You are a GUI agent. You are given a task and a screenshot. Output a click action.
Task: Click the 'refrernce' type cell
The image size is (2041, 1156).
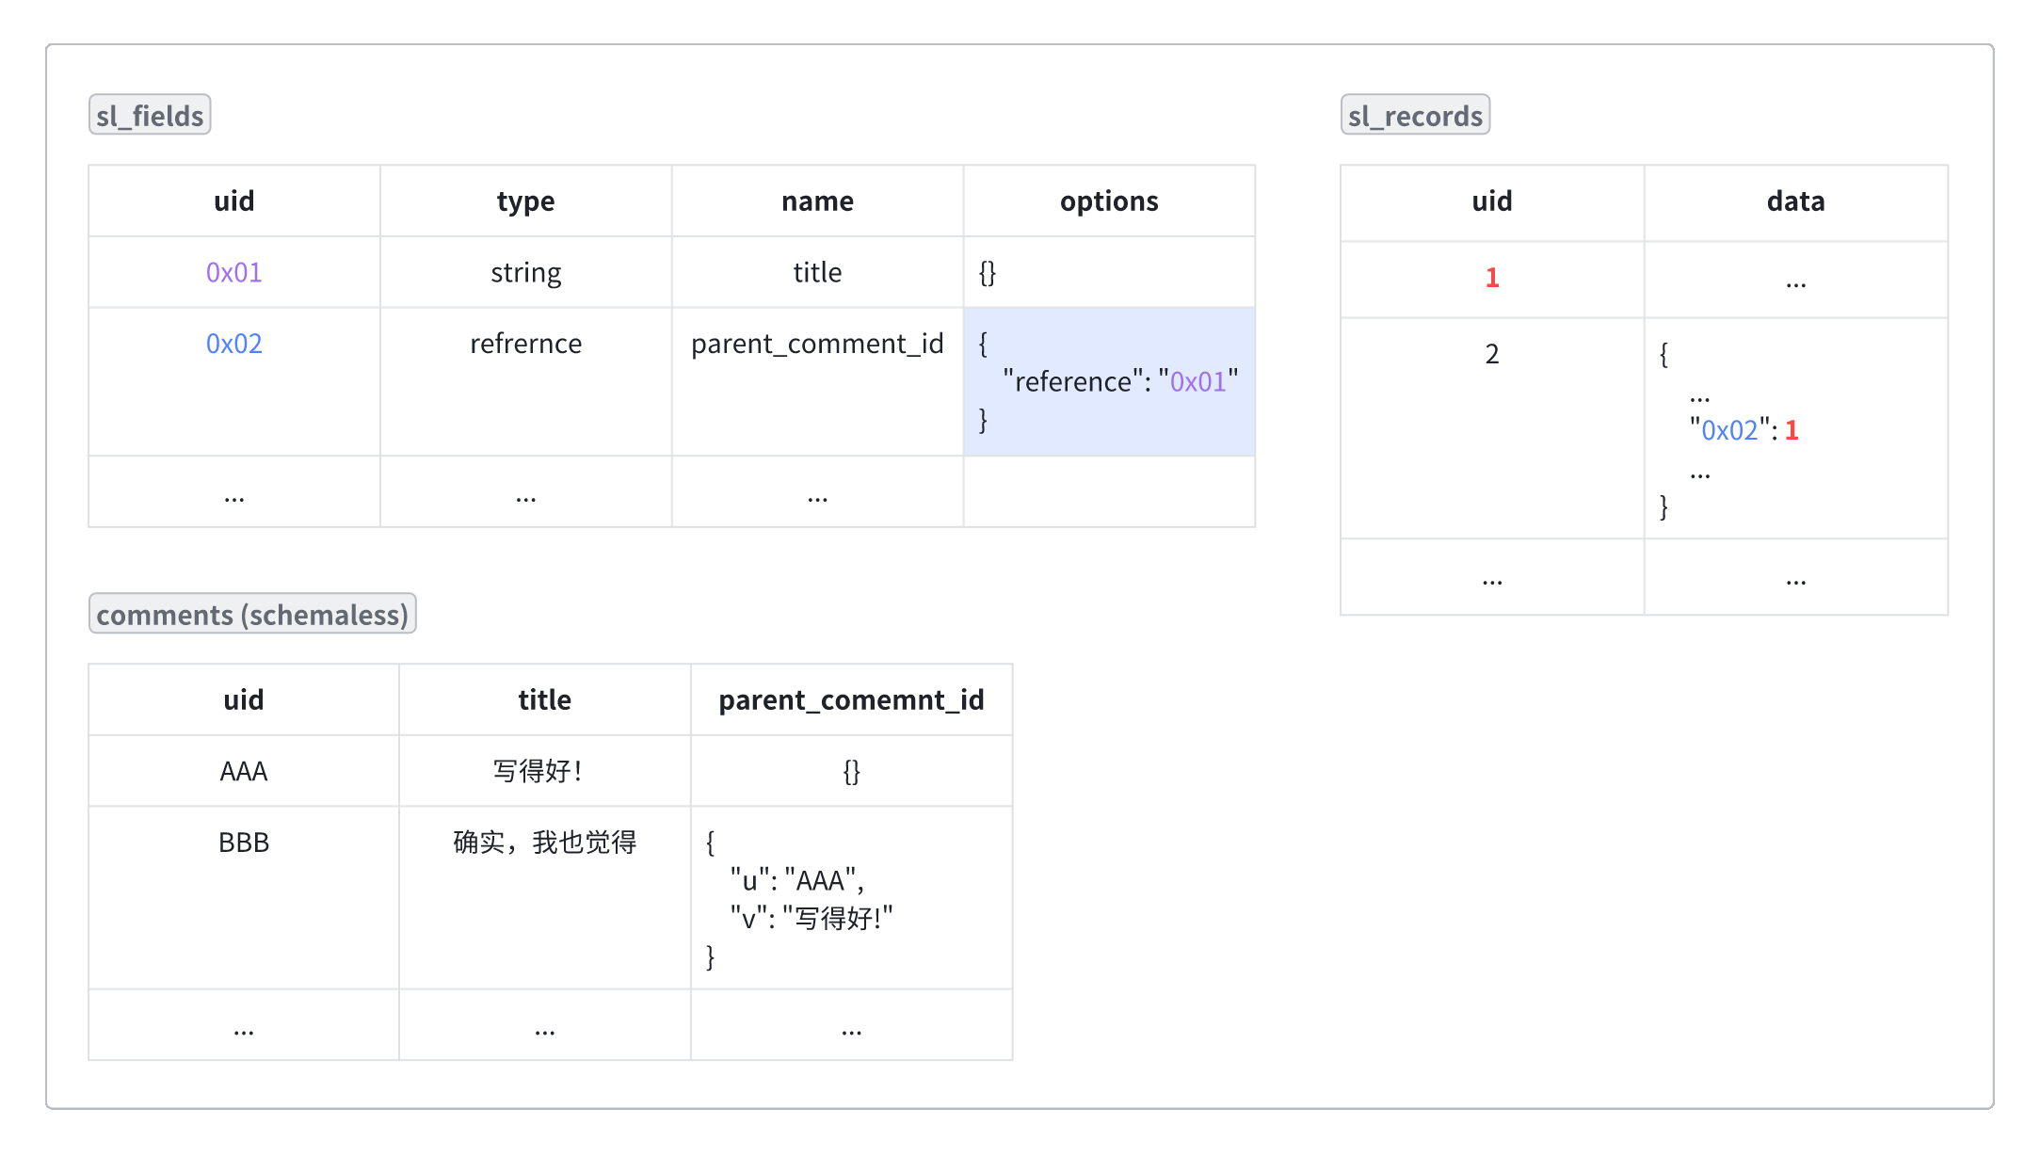[x=525, y=344]
